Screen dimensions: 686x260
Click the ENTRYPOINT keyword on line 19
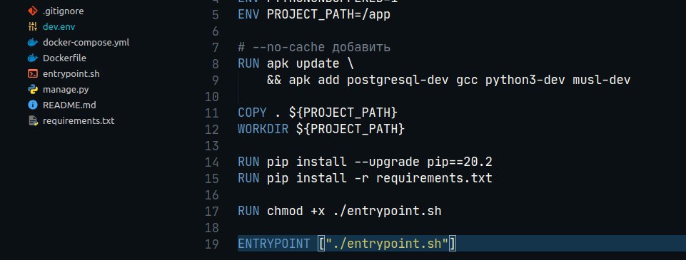(x=274, y=244)
